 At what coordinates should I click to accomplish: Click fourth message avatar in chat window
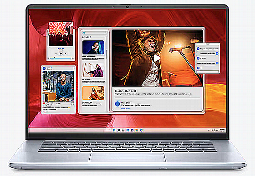[217, 63]
